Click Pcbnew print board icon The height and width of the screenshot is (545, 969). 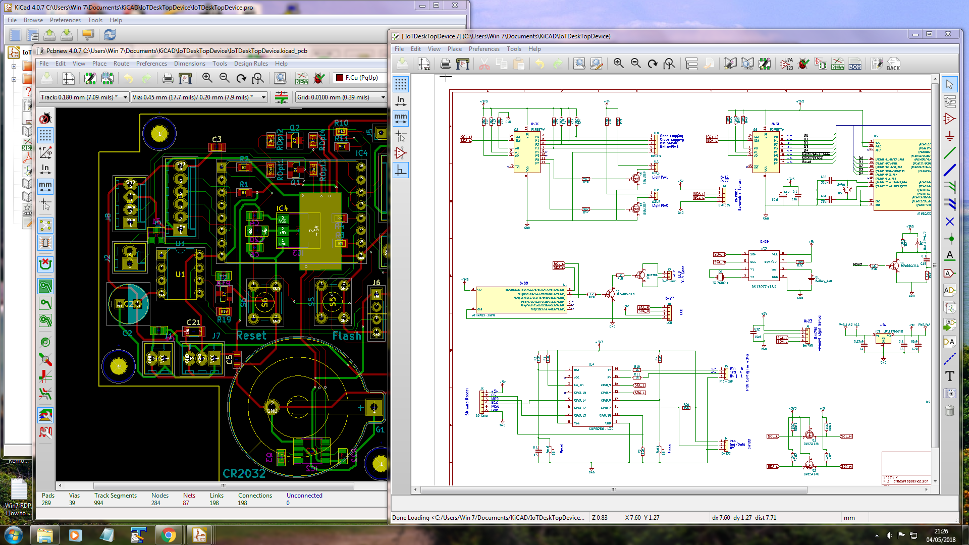168,78
